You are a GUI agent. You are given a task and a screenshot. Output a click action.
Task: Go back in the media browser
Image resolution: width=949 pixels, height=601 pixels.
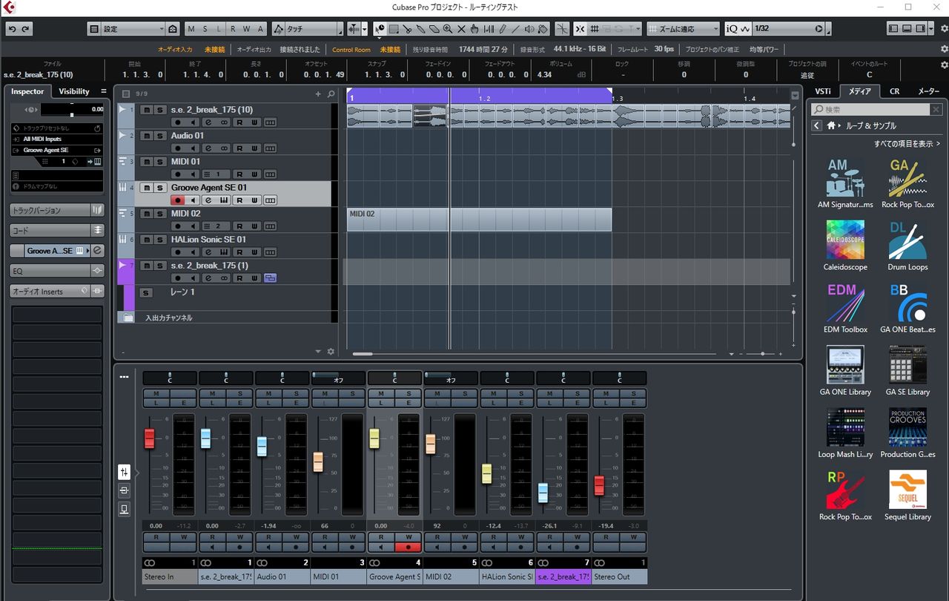[816, 125]
